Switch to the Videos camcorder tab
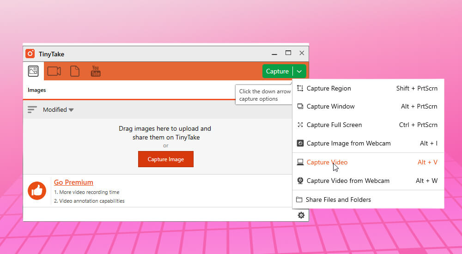Image resolution: width=462 pixels, height=254 pixels. (x=54, y=71)
